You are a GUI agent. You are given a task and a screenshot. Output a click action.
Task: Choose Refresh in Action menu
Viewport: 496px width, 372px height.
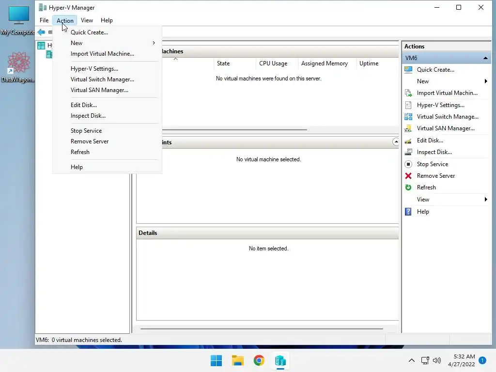tap(107, 152)
